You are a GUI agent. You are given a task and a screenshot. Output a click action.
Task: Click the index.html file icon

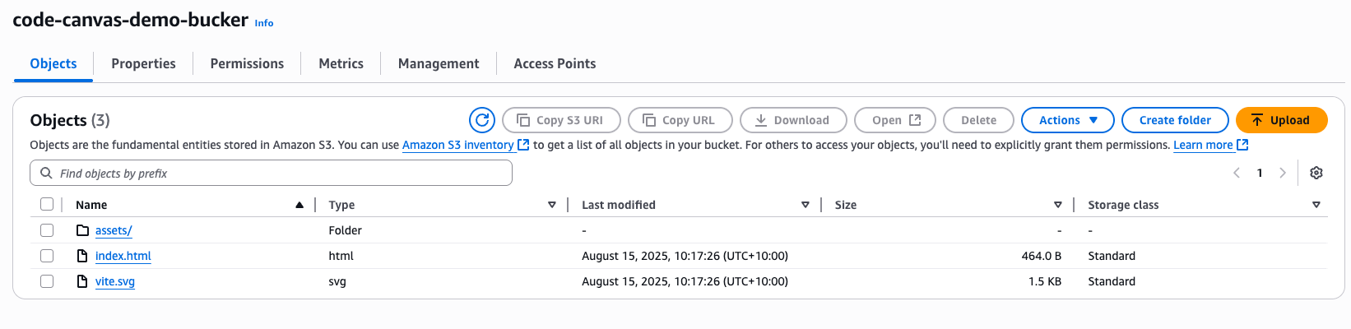pyautogui.click(x=82, y=256)
